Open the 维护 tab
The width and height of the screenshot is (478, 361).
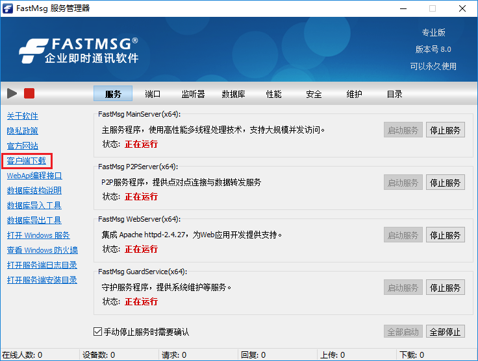(354, 94)
